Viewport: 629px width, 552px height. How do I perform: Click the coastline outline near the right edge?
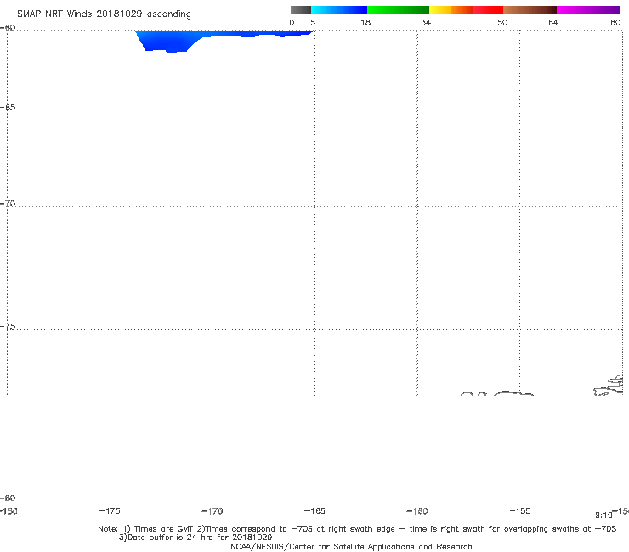tap(609, 386)
